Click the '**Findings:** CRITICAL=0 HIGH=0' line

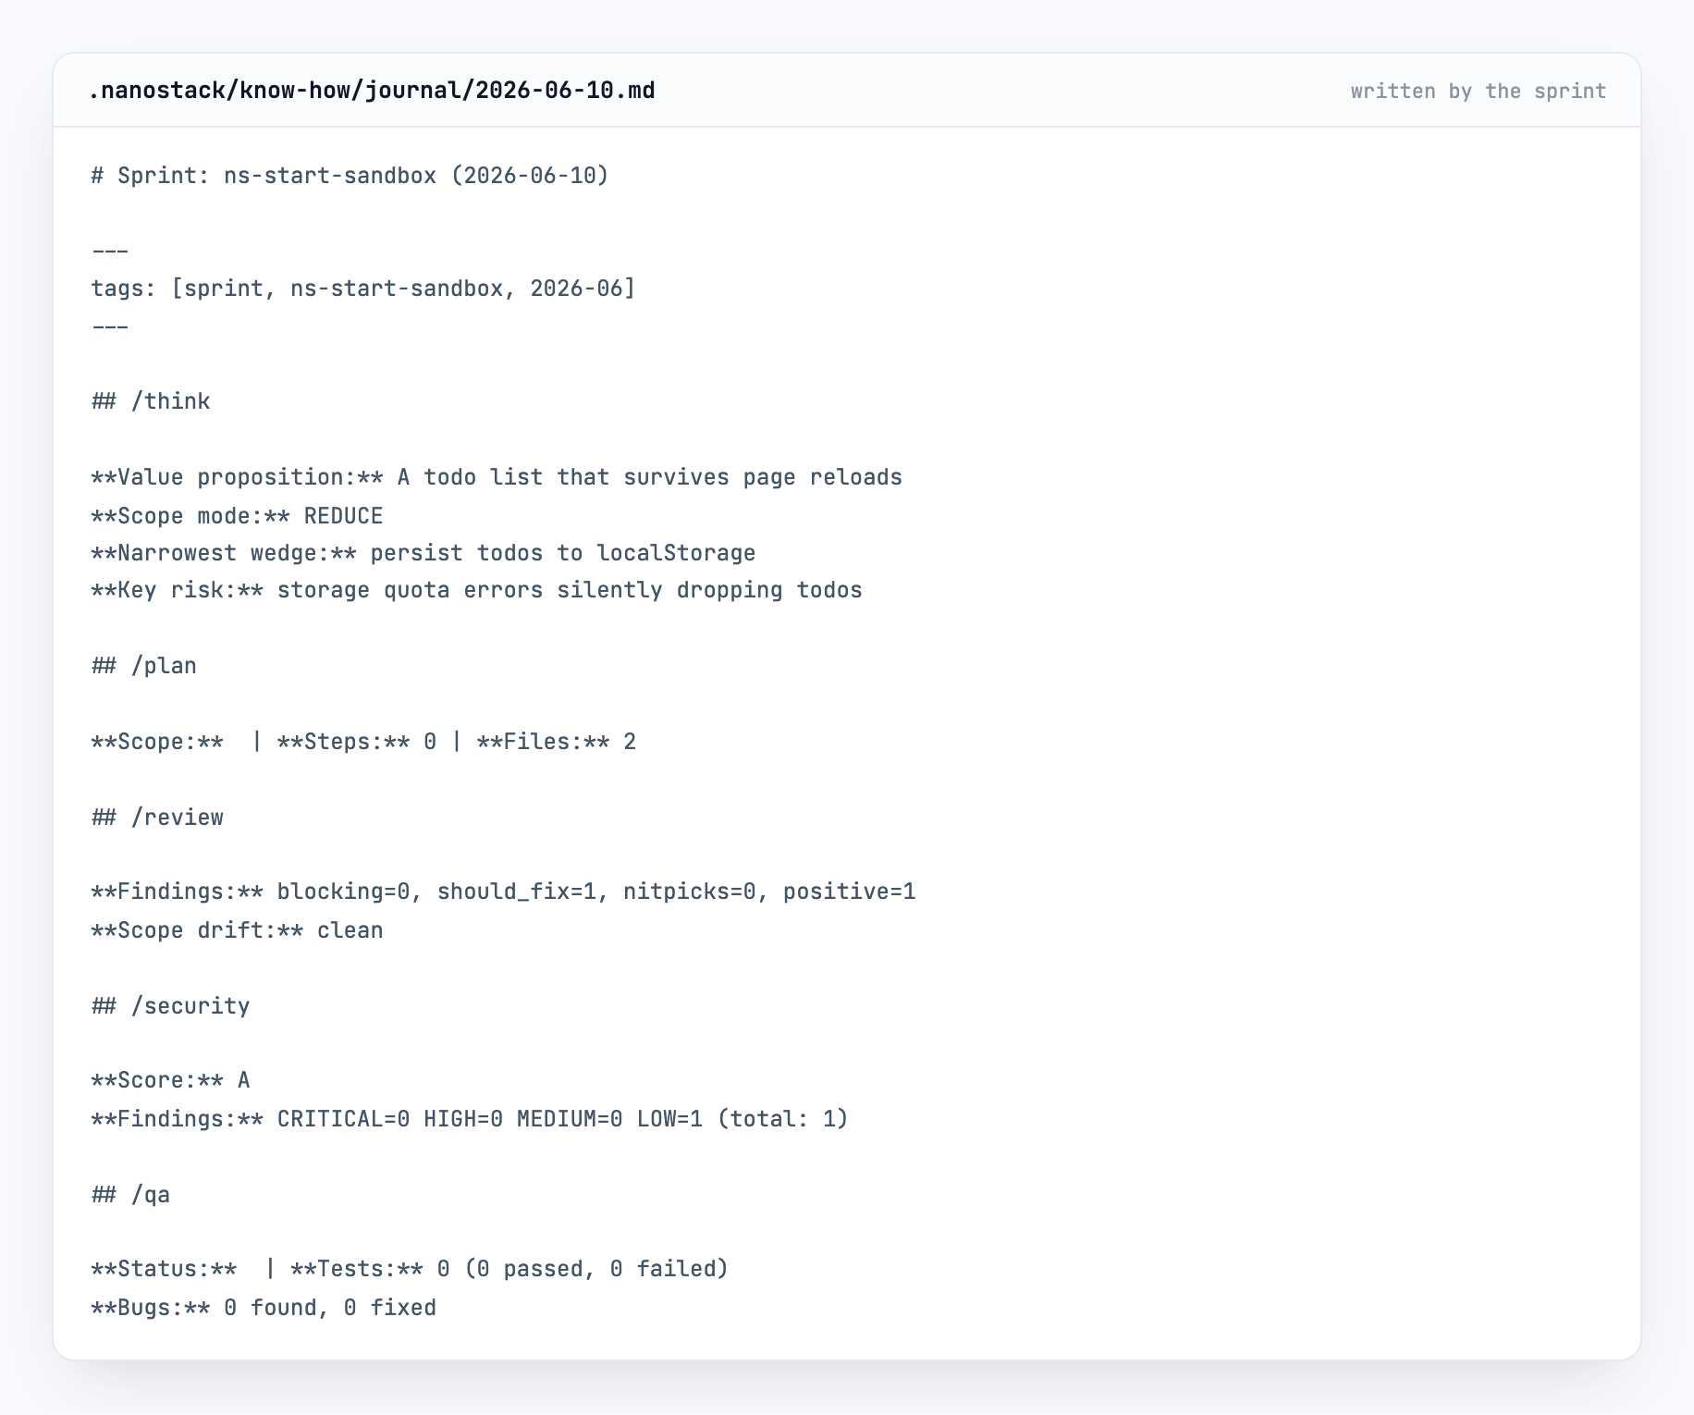coord(470,1119)
